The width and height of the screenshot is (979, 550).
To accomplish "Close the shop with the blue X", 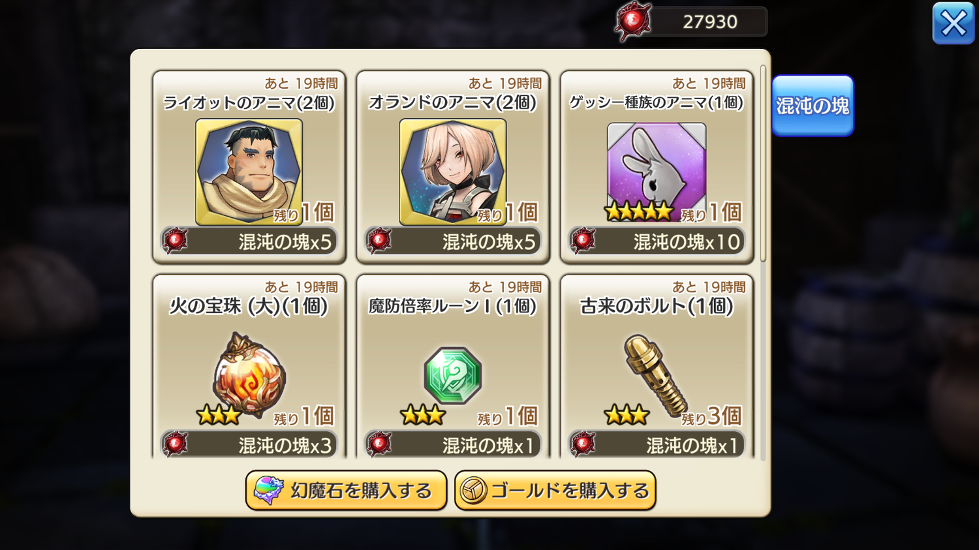I will coord(953,23).
